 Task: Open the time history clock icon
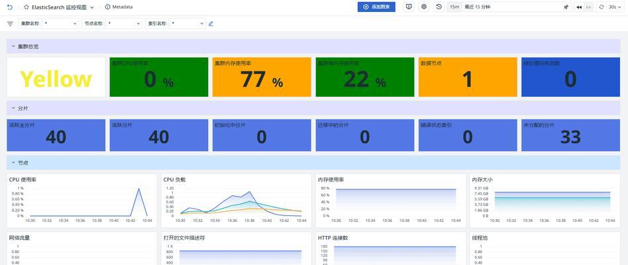pos(439,7)
